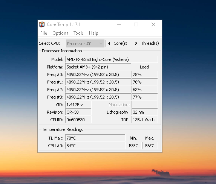Image resolution: width=216 pixels, height=184 pixels.
Task: Click the 77% load value
Action: click(x=145, y=97)
